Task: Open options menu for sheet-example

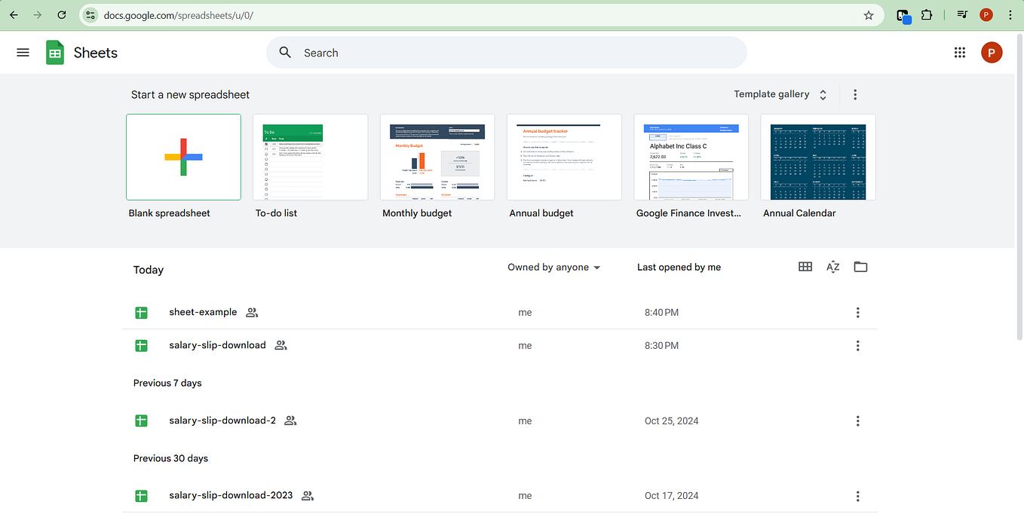Action: (x=857, y=312)
